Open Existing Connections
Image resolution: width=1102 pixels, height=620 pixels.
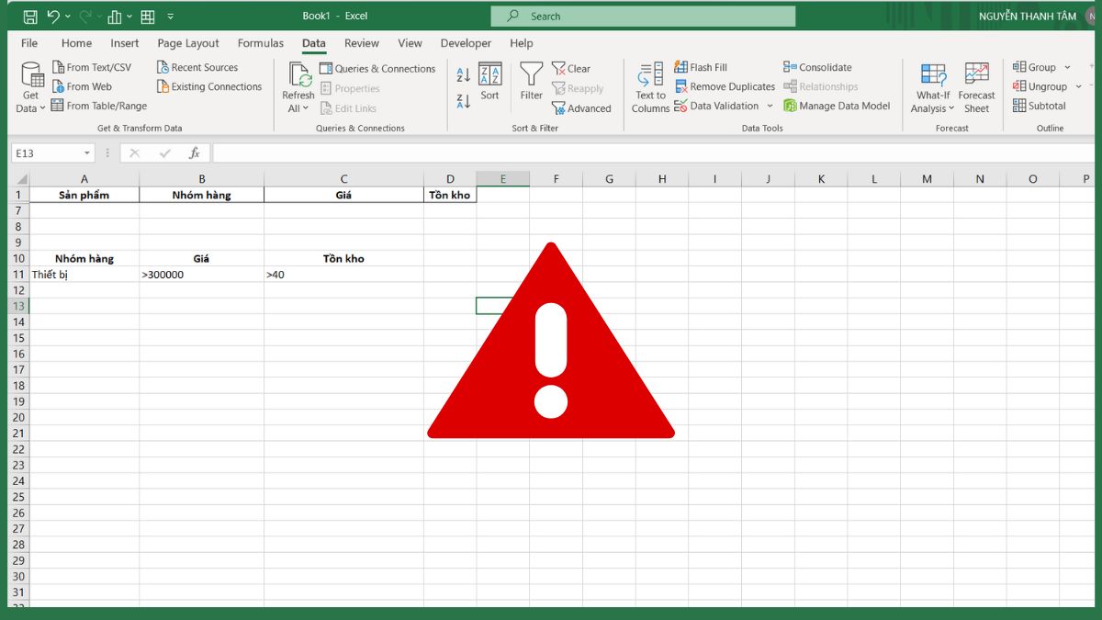point(208,86)
